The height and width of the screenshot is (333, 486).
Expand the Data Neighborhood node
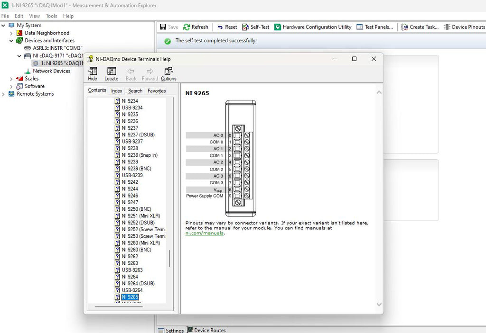click(x=11, y=33)
